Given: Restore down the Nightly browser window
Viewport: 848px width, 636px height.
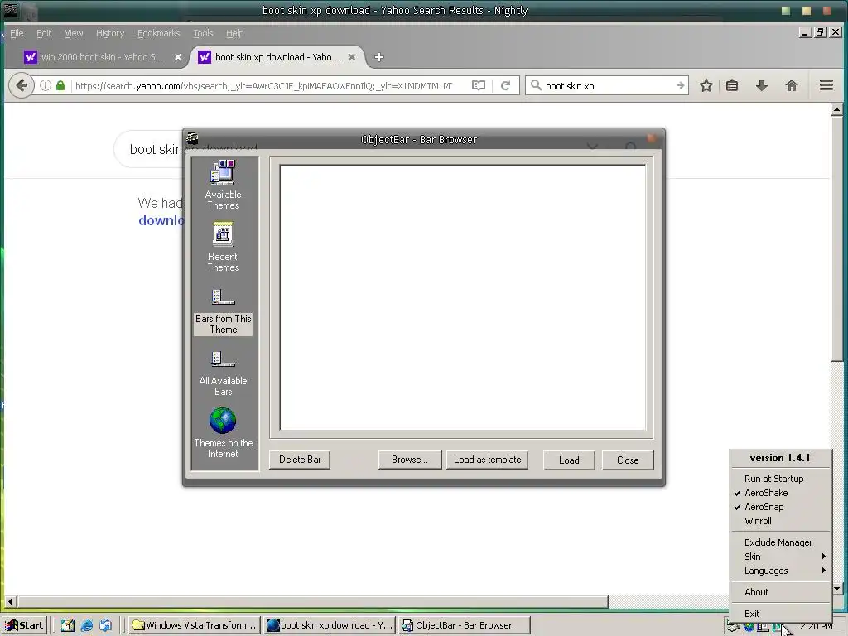Looking at the screenshot, I should (x=820, y=33).
